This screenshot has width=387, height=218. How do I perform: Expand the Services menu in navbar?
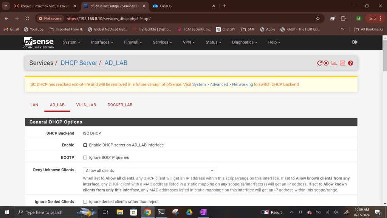[x=162, y=42]
